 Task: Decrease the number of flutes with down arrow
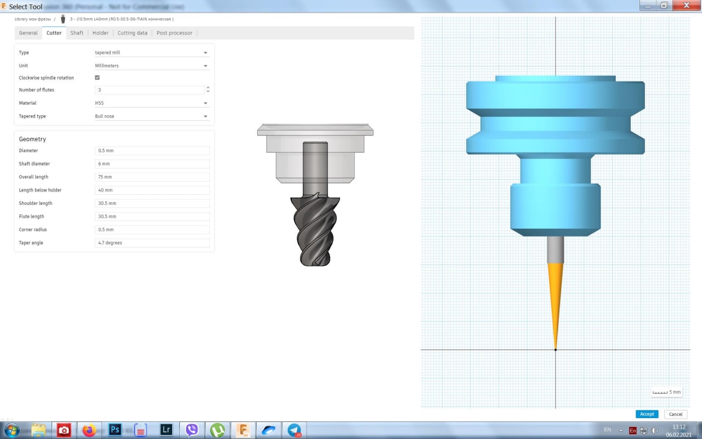(x=208, y=92)
